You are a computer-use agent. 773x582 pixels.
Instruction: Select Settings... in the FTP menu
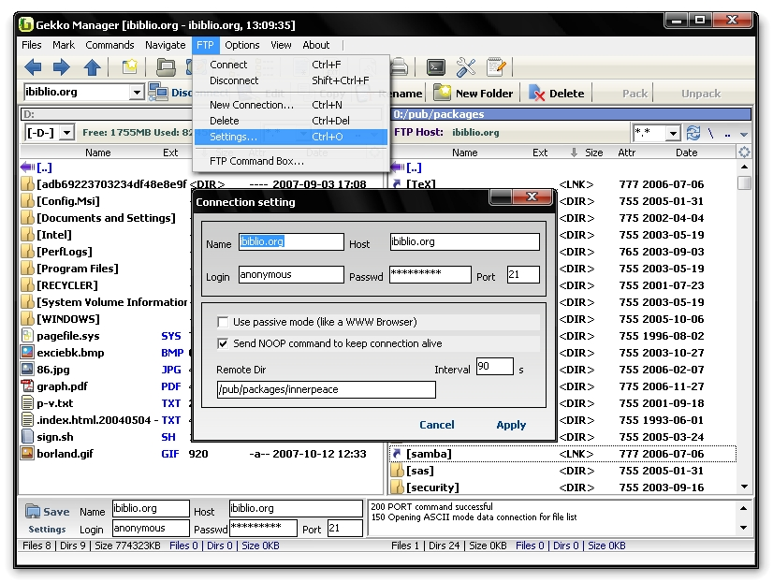291,137
